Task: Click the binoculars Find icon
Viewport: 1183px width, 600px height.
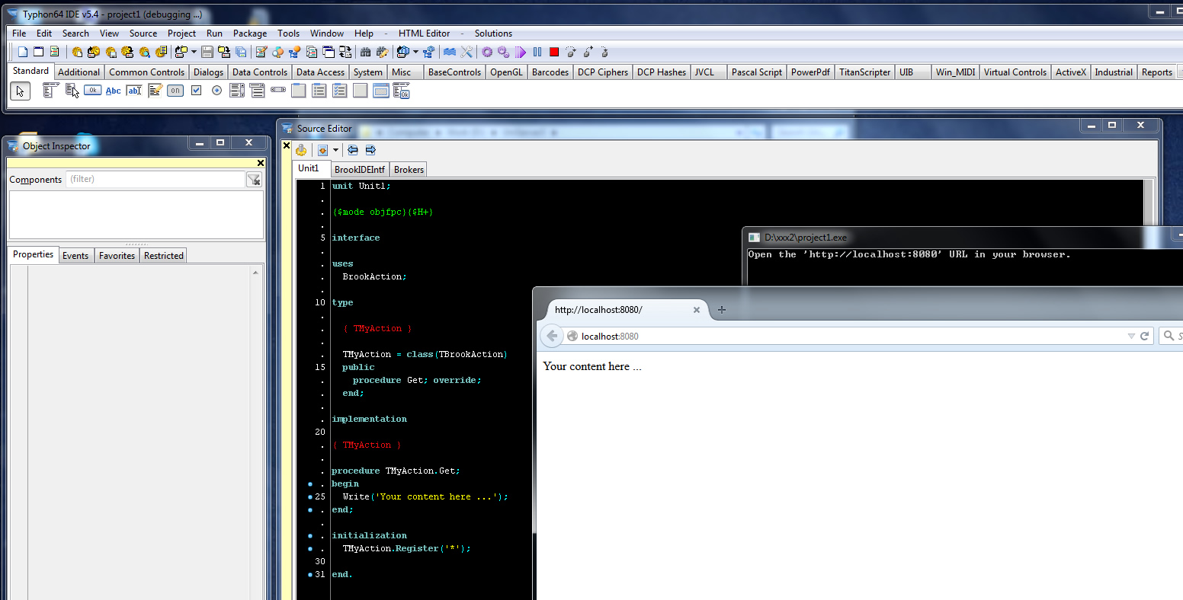Action: 365,53
